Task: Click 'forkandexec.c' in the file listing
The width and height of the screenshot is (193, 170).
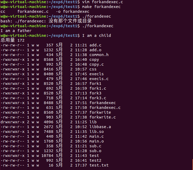Action: [x=105, y=108]
